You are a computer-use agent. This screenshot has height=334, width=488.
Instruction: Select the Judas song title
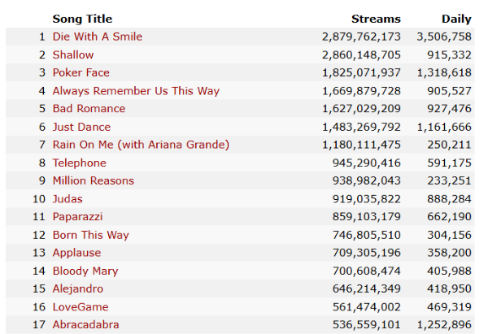[x=68, y=198]
